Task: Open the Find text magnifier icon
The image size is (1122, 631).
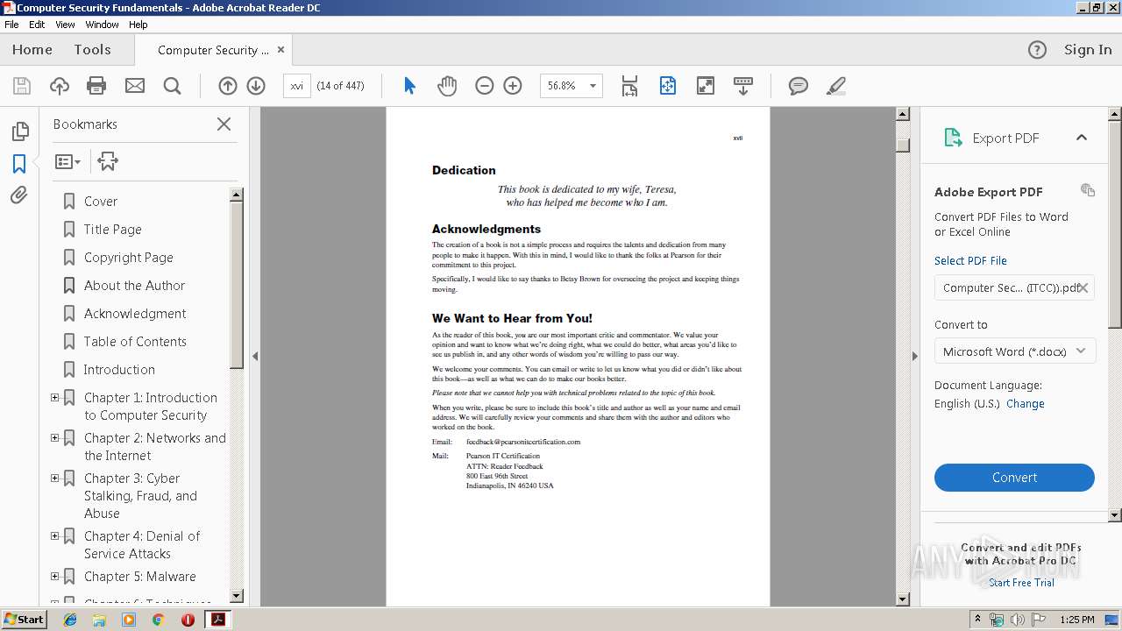Action: 173,86
